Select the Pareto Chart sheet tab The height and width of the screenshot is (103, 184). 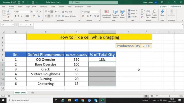(x=20, y=93)
